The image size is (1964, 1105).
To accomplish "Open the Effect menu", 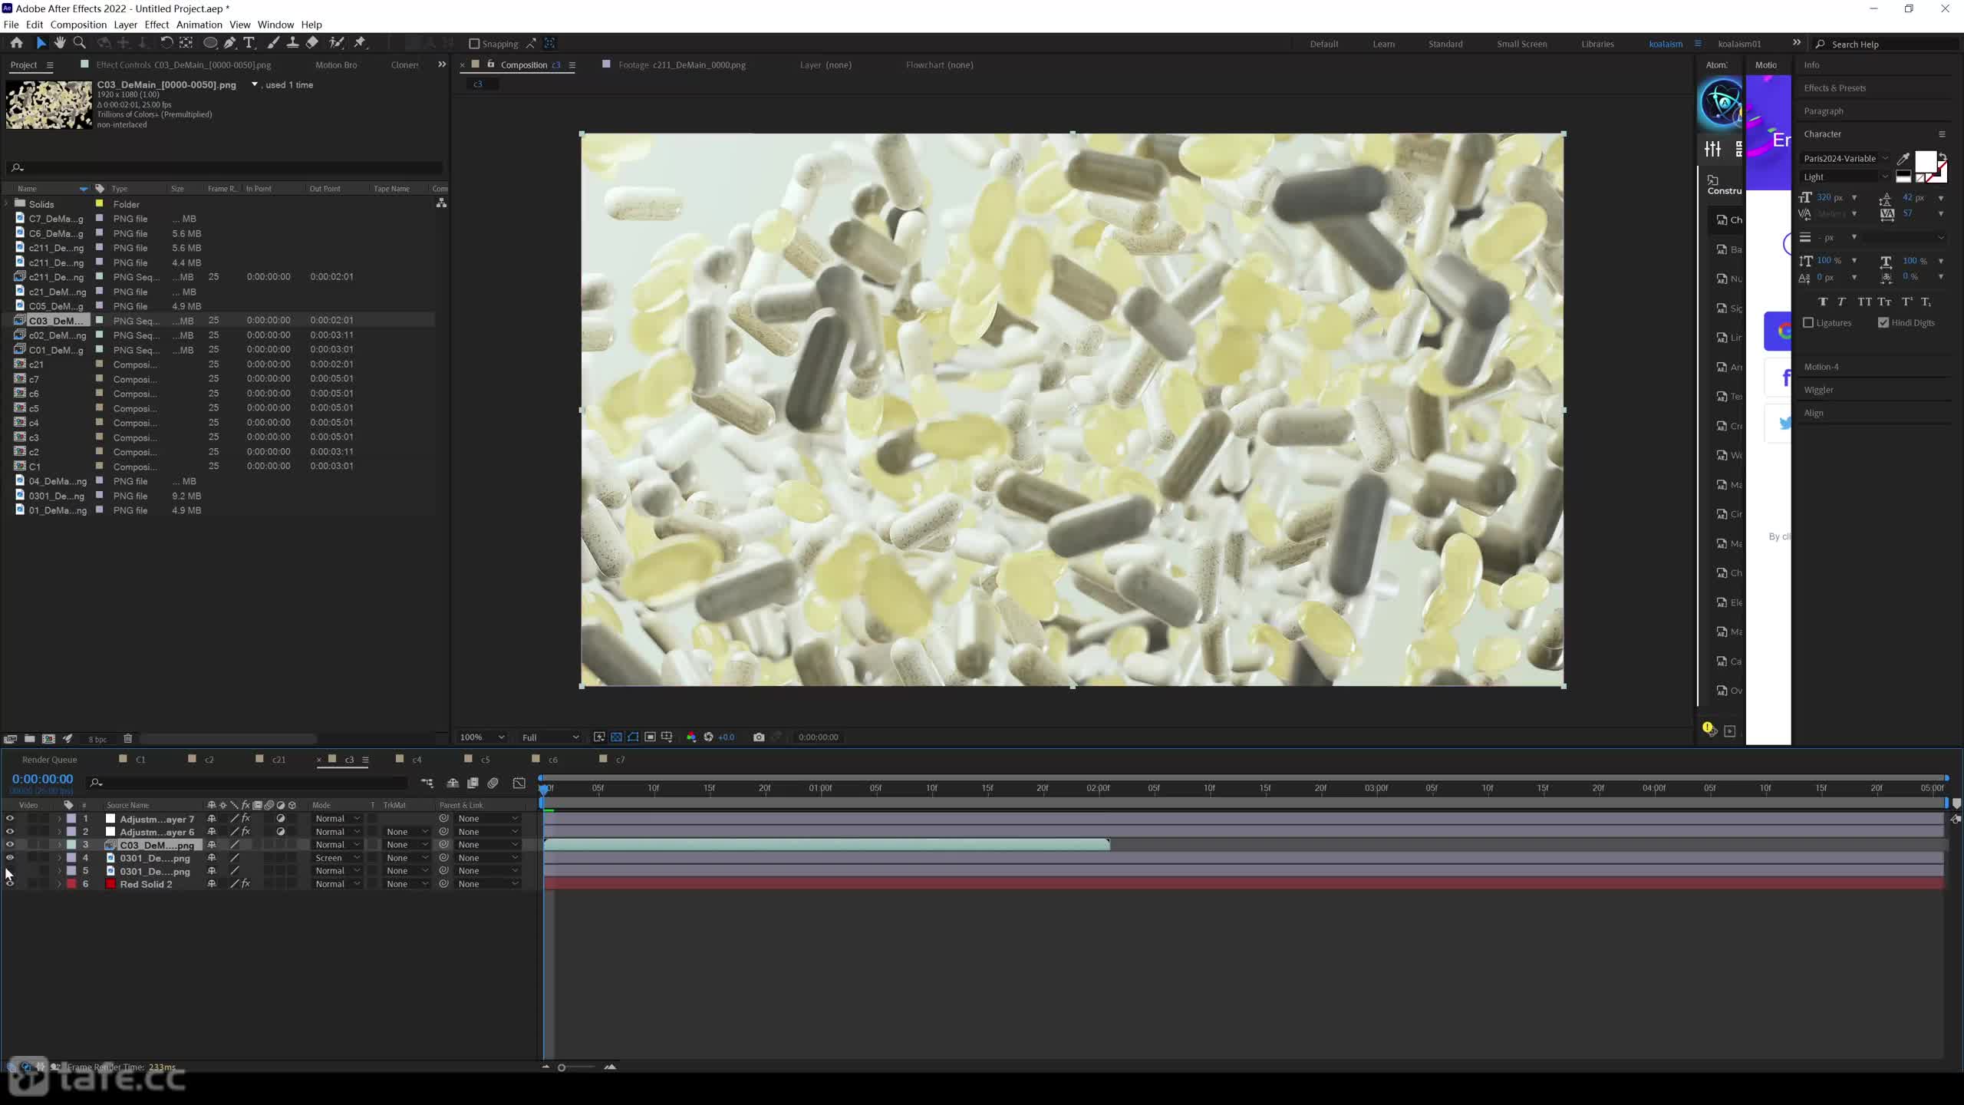I will tap(157, 25).
